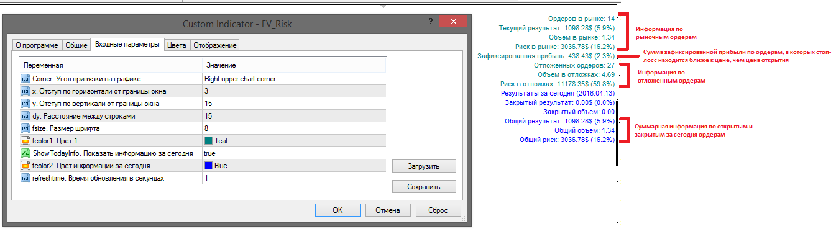Viewport: 836px width, 242px height.
Task: Click the integer icon beside dy. Расстояние между строками
Action: [x=25, y=116]
